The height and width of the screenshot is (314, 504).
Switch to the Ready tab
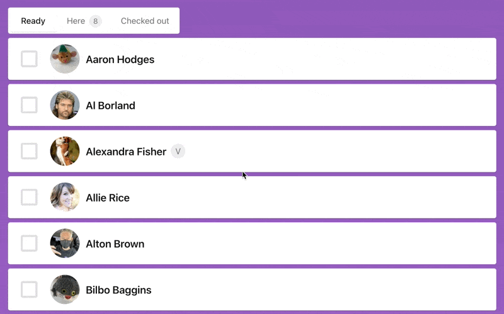pos(33,21)
